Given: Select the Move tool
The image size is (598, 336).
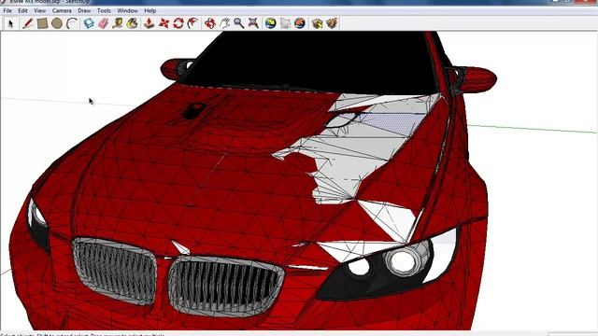Looking at the screenshot, I should point(164,23).
